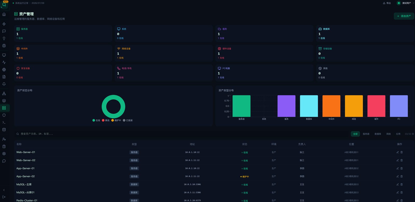Click the logout icon at sidebar bottom
This screenshot has width=415, height=202.
click(4, 197)
